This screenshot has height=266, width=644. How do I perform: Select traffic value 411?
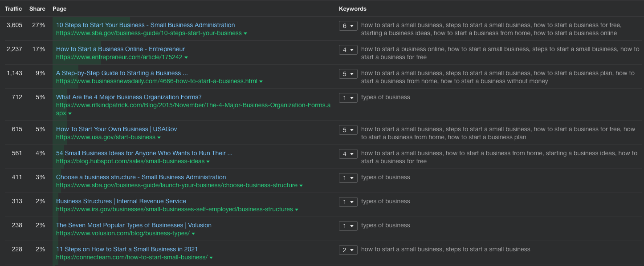tap(17, 177)
